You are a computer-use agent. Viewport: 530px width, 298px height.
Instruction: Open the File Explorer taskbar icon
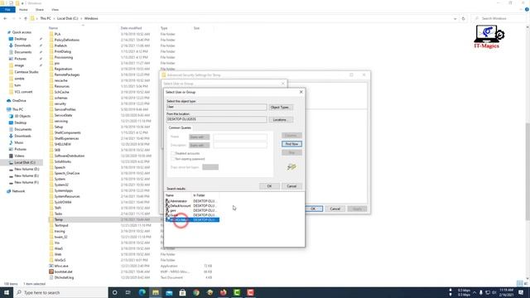point(156,292)
